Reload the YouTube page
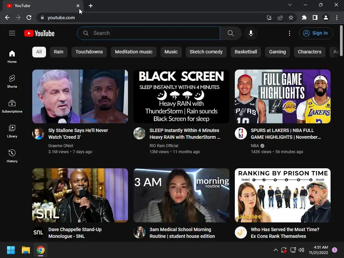The image size is (344, 258). 29,17
